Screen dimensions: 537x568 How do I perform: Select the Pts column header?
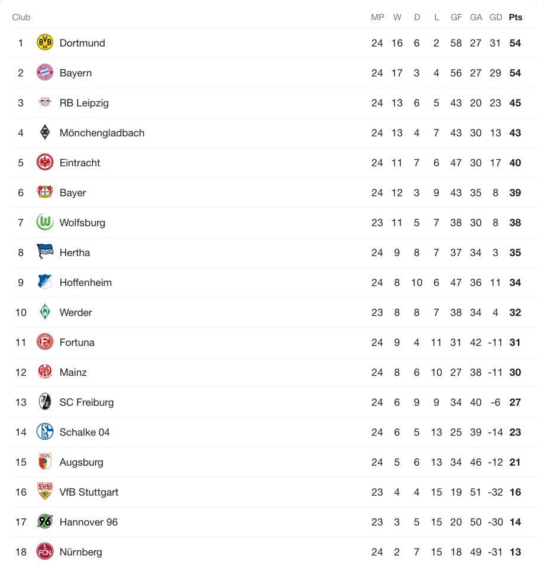[515, 17]
